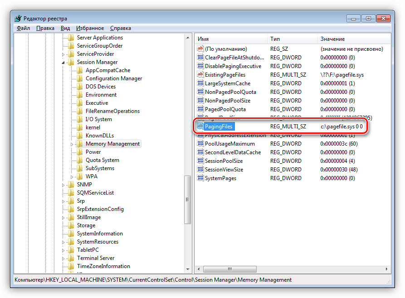Screen dimensions: 405x298
Task: Click the values pane scroll-right arrow
Action: (387, 269)
